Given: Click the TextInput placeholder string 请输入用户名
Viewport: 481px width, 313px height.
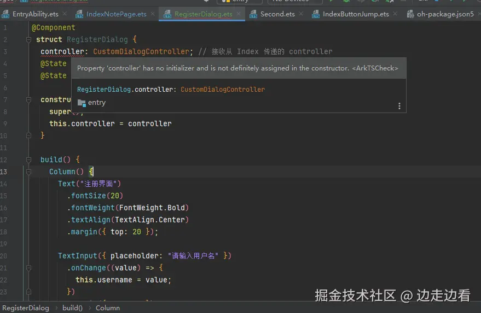Looking at the screenshot, I should 193,256.
